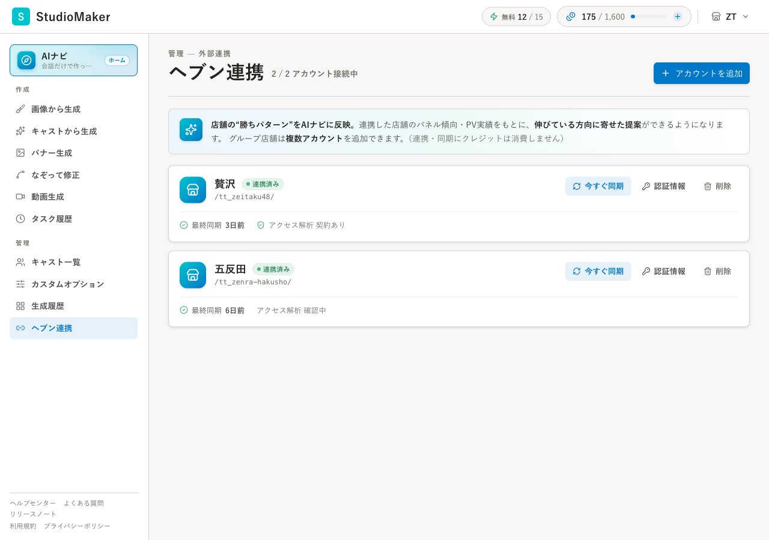The width and height of the screenshot is (769, 540).
Task: Go to カスタムオプション
Action: [73, 284]
